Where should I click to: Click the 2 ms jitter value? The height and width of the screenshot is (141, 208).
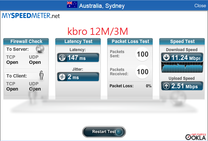[x=73, y=77]
